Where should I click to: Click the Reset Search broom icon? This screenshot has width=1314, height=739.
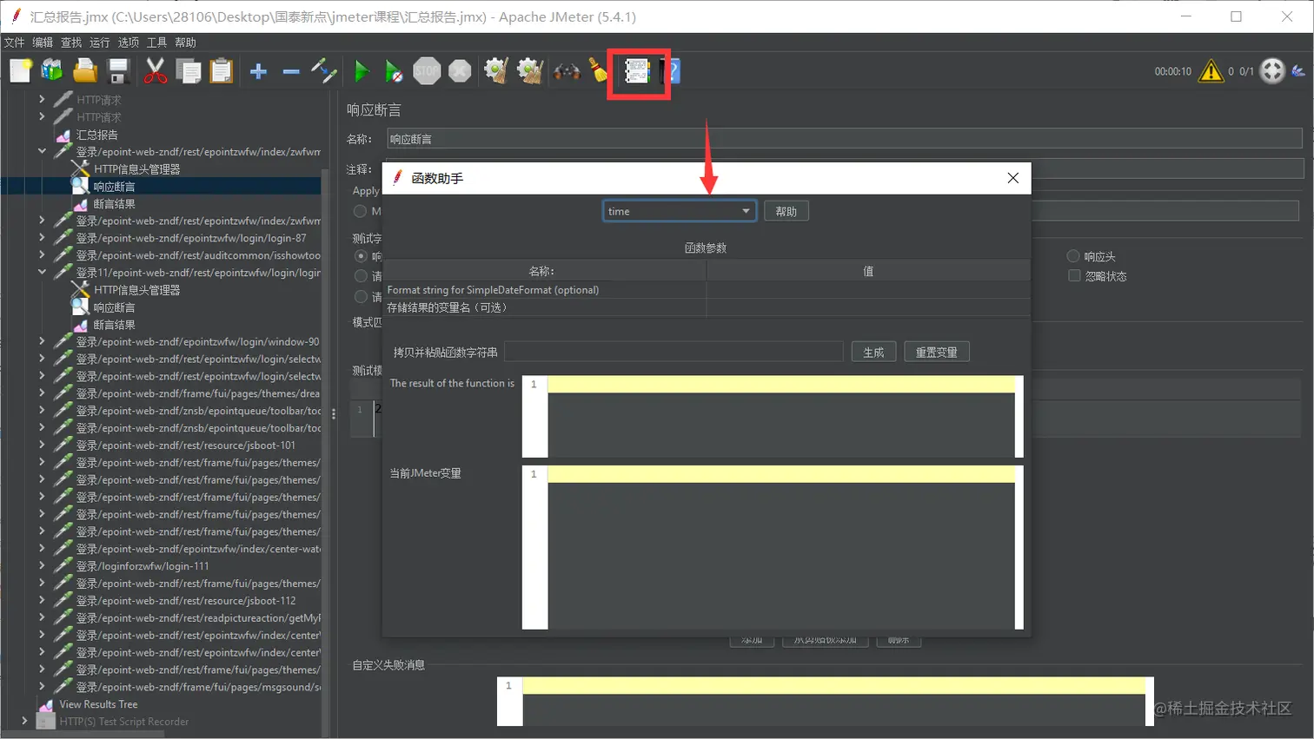coord(598,71)
